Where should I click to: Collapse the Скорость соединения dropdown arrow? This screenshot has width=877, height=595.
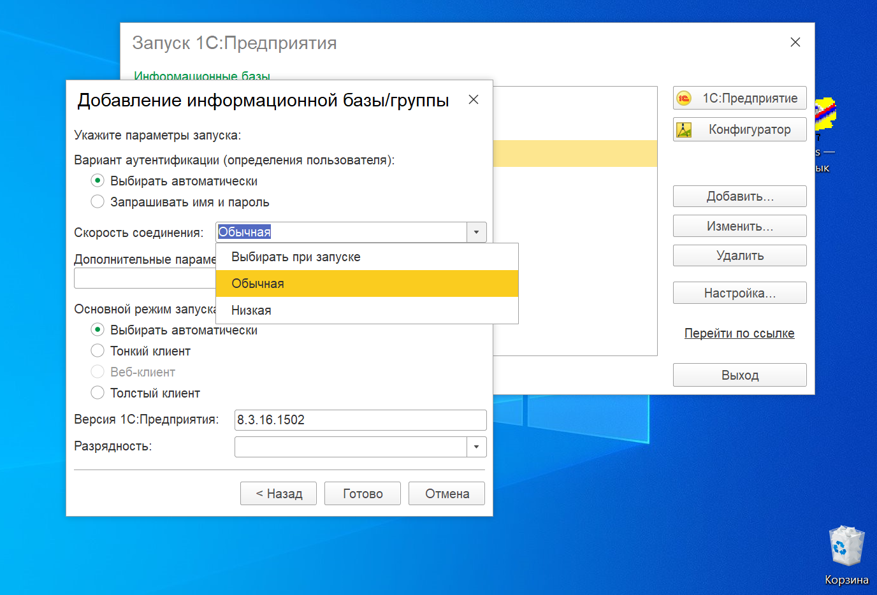[x=476, y=233]
